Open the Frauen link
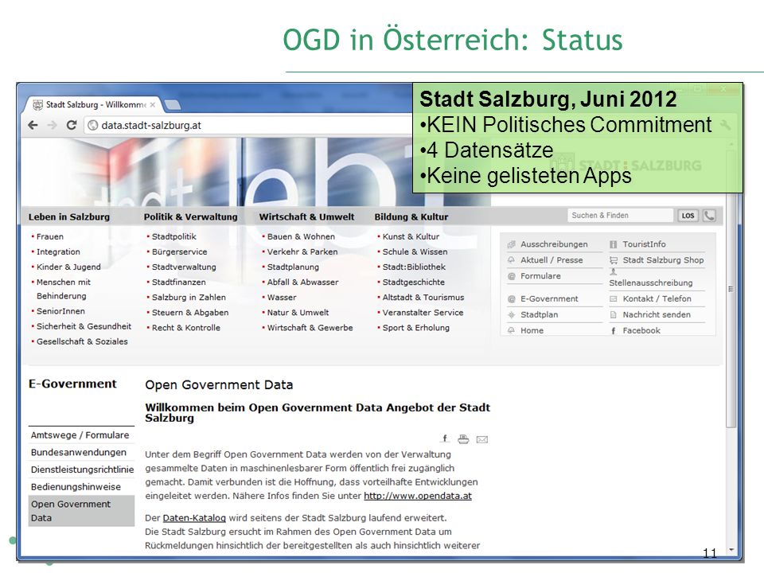Screen dimensions: 764x573 pyautogui.click(x=49, y=237)
